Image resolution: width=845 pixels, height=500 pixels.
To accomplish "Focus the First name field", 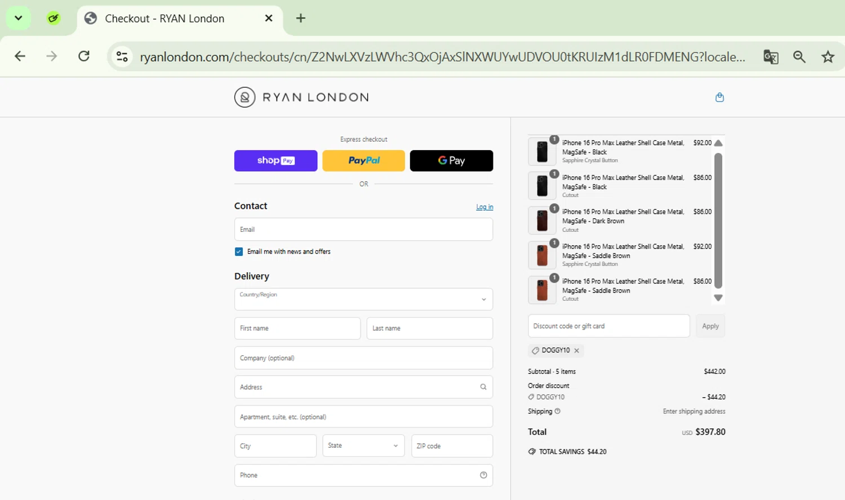I will coord(297,328).
